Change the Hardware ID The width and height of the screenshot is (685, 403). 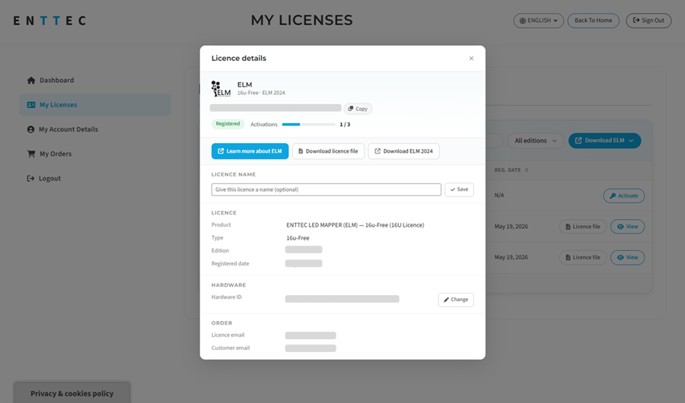(456, 300)
